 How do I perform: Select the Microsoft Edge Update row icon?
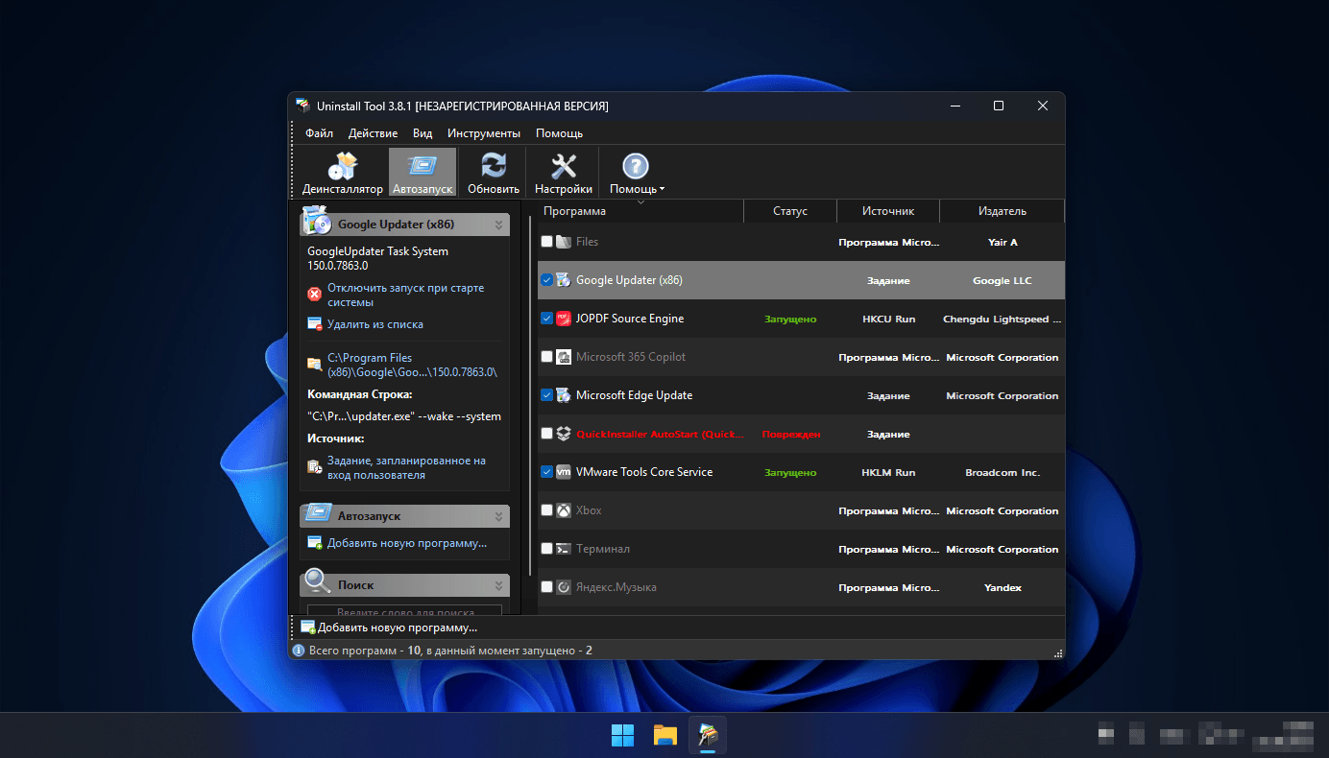point(564,395)
